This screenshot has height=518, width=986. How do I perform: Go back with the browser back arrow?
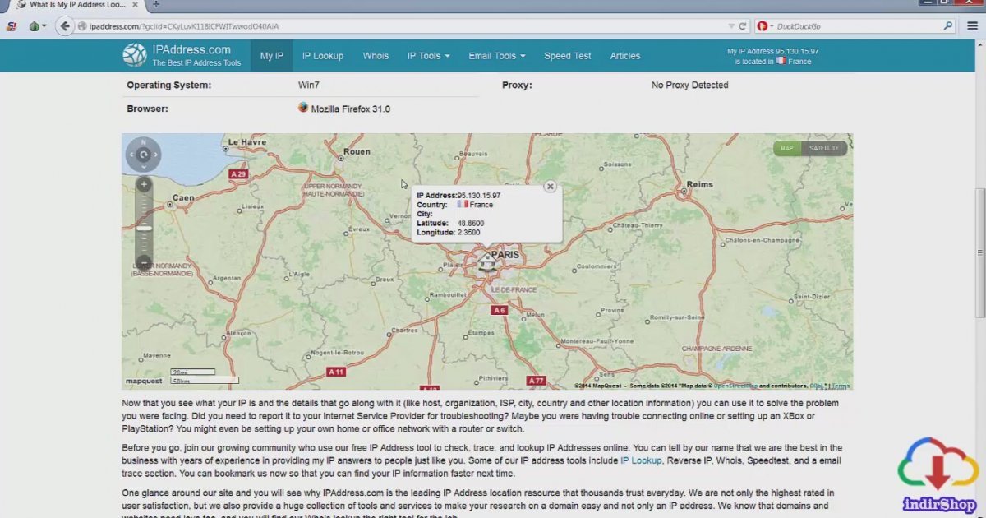(65, 26)
